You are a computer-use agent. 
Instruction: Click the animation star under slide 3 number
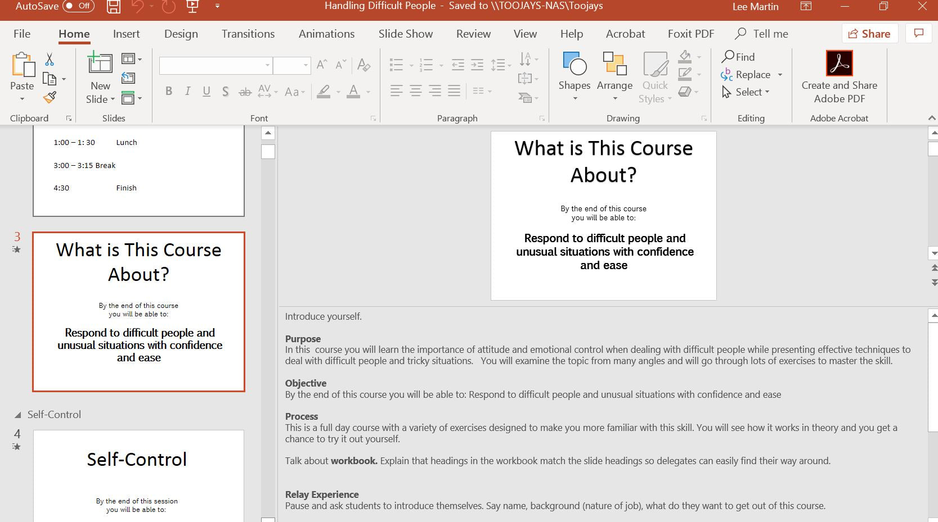click(x=17, y=249)
